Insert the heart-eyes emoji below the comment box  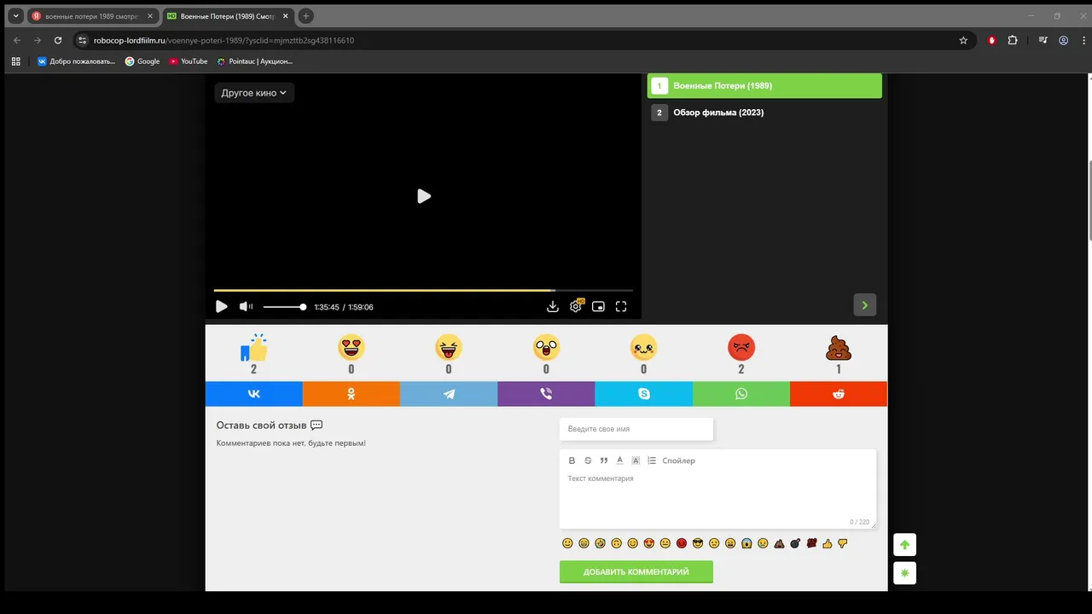coord(649,543)
